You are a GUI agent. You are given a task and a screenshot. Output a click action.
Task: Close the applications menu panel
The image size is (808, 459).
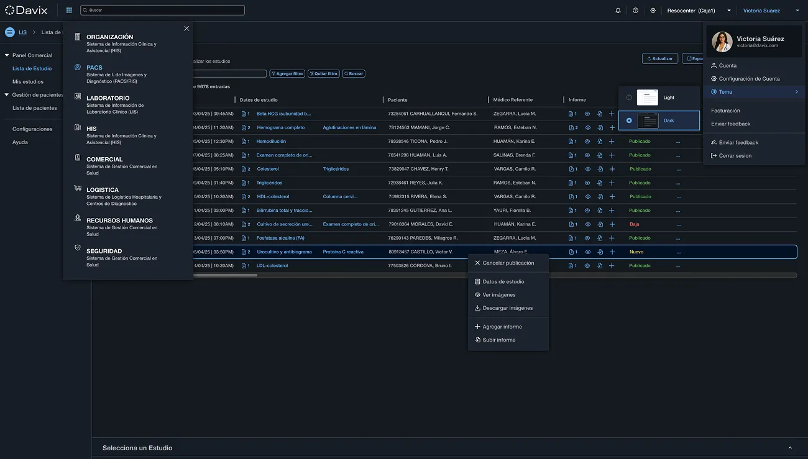[x=186, y=29]
